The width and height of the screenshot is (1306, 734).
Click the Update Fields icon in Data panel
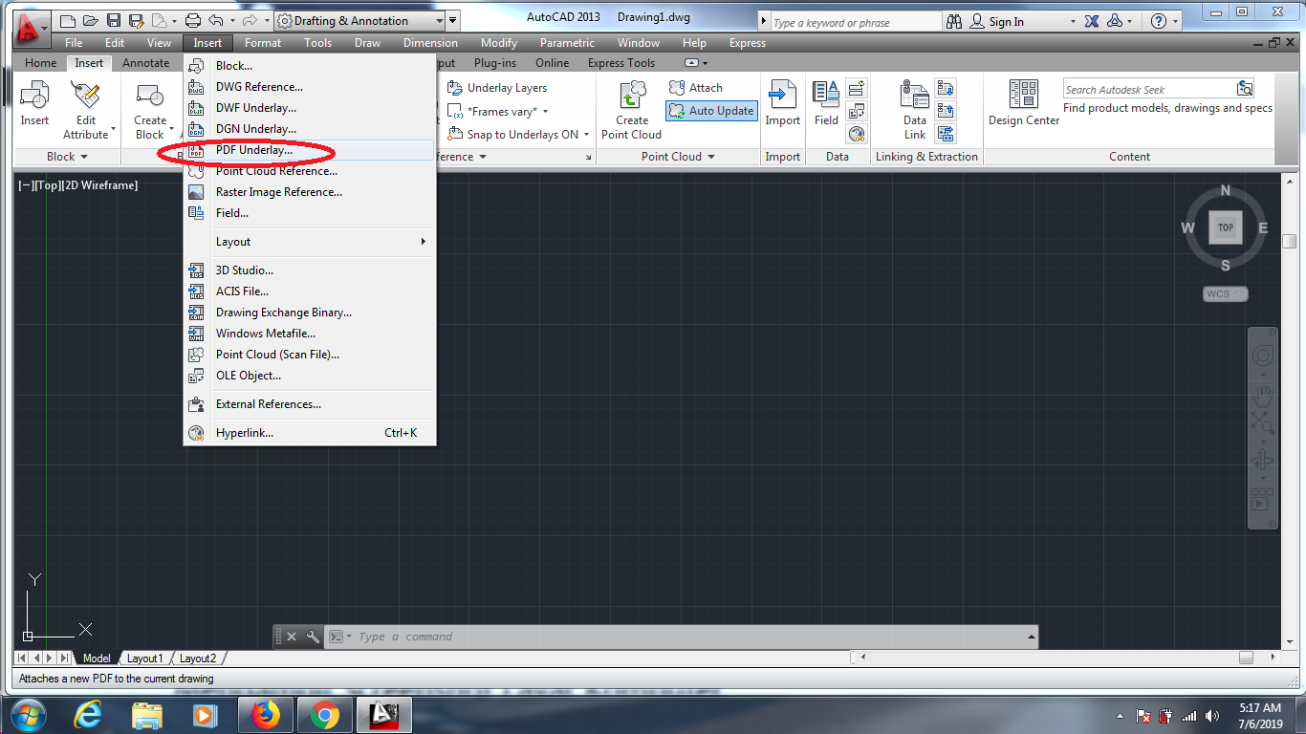pos(857,89)
